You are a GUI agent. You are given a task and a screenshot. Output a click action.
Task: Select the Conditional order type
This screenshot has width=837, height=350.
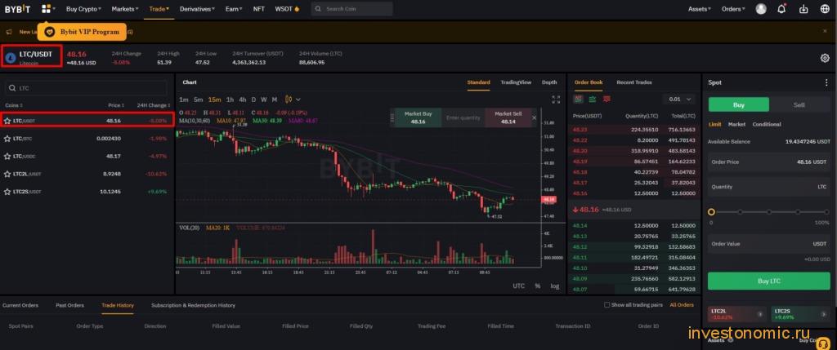tap(767, 124)
